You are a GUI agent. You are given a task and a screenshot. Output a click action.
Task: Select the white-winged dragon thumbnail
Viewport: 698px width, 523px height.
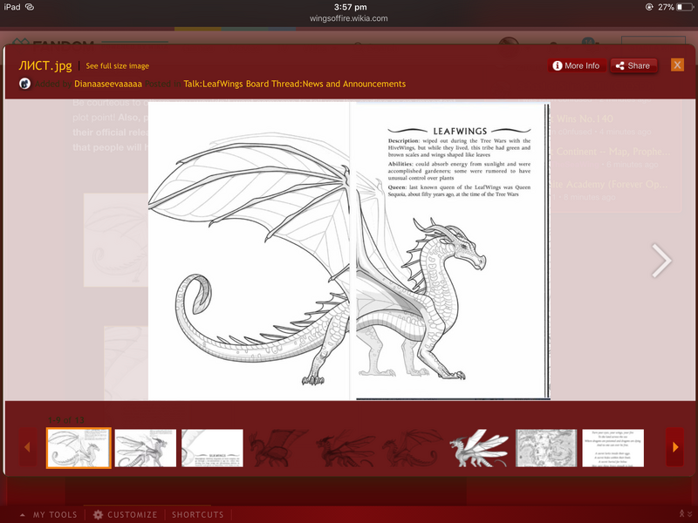[x=479, y=447]
